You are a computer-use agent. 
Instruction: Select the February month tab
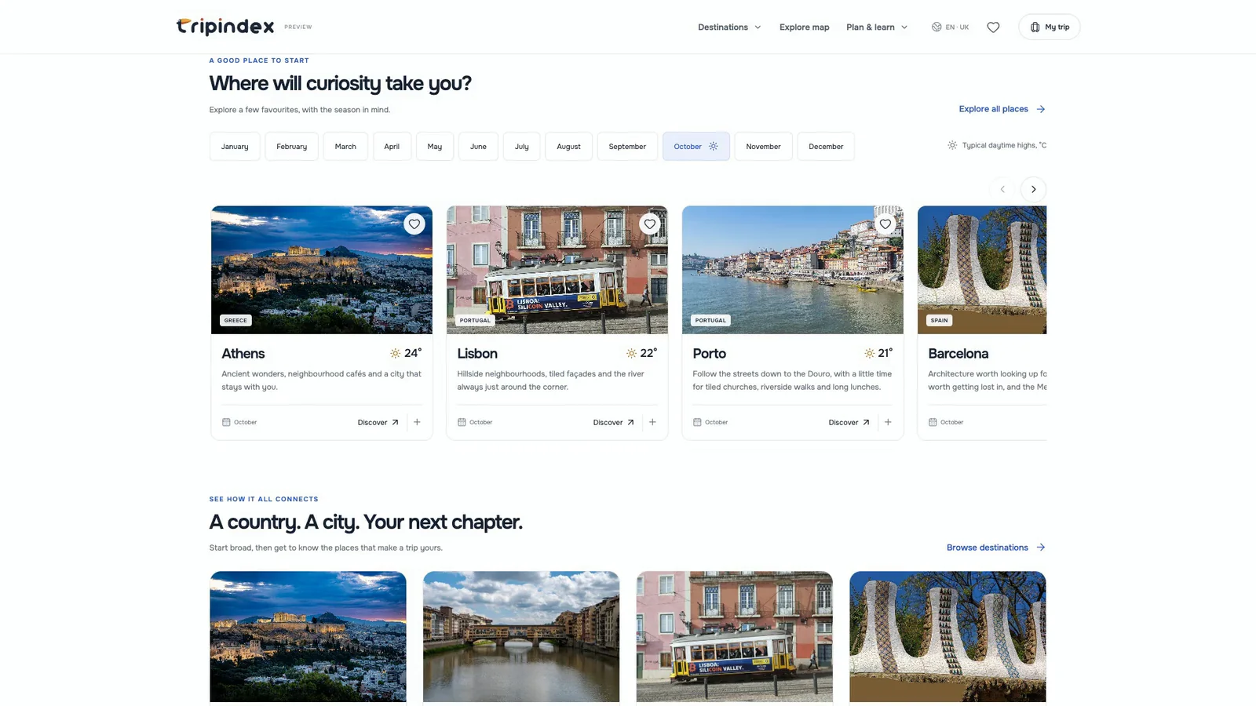coord(291,147)
